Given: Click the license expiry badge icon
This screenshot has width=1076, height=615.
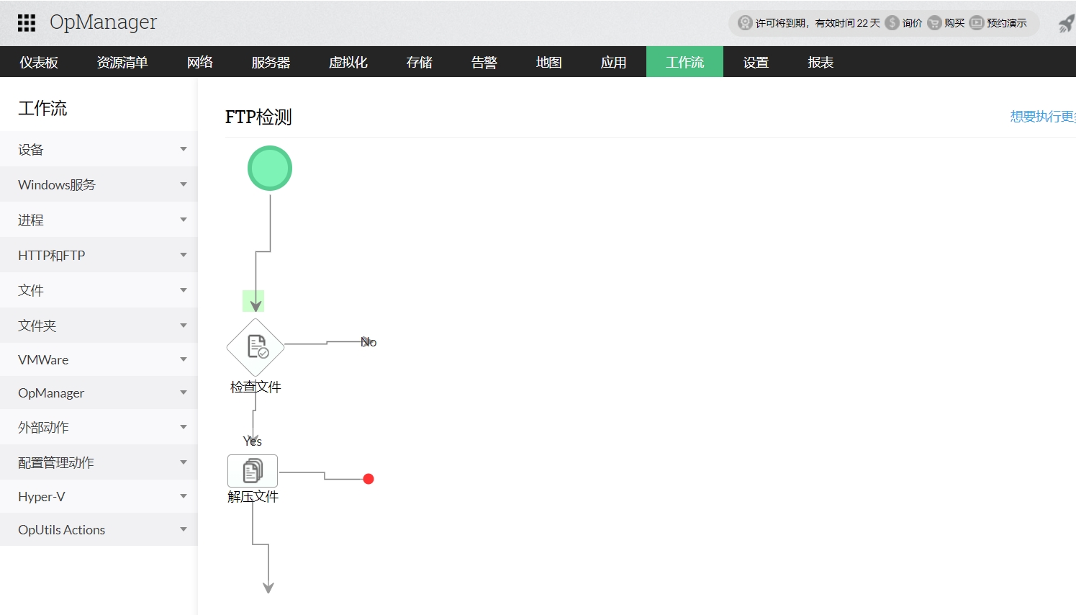Looking at the screenshot, I should point(745,23).
